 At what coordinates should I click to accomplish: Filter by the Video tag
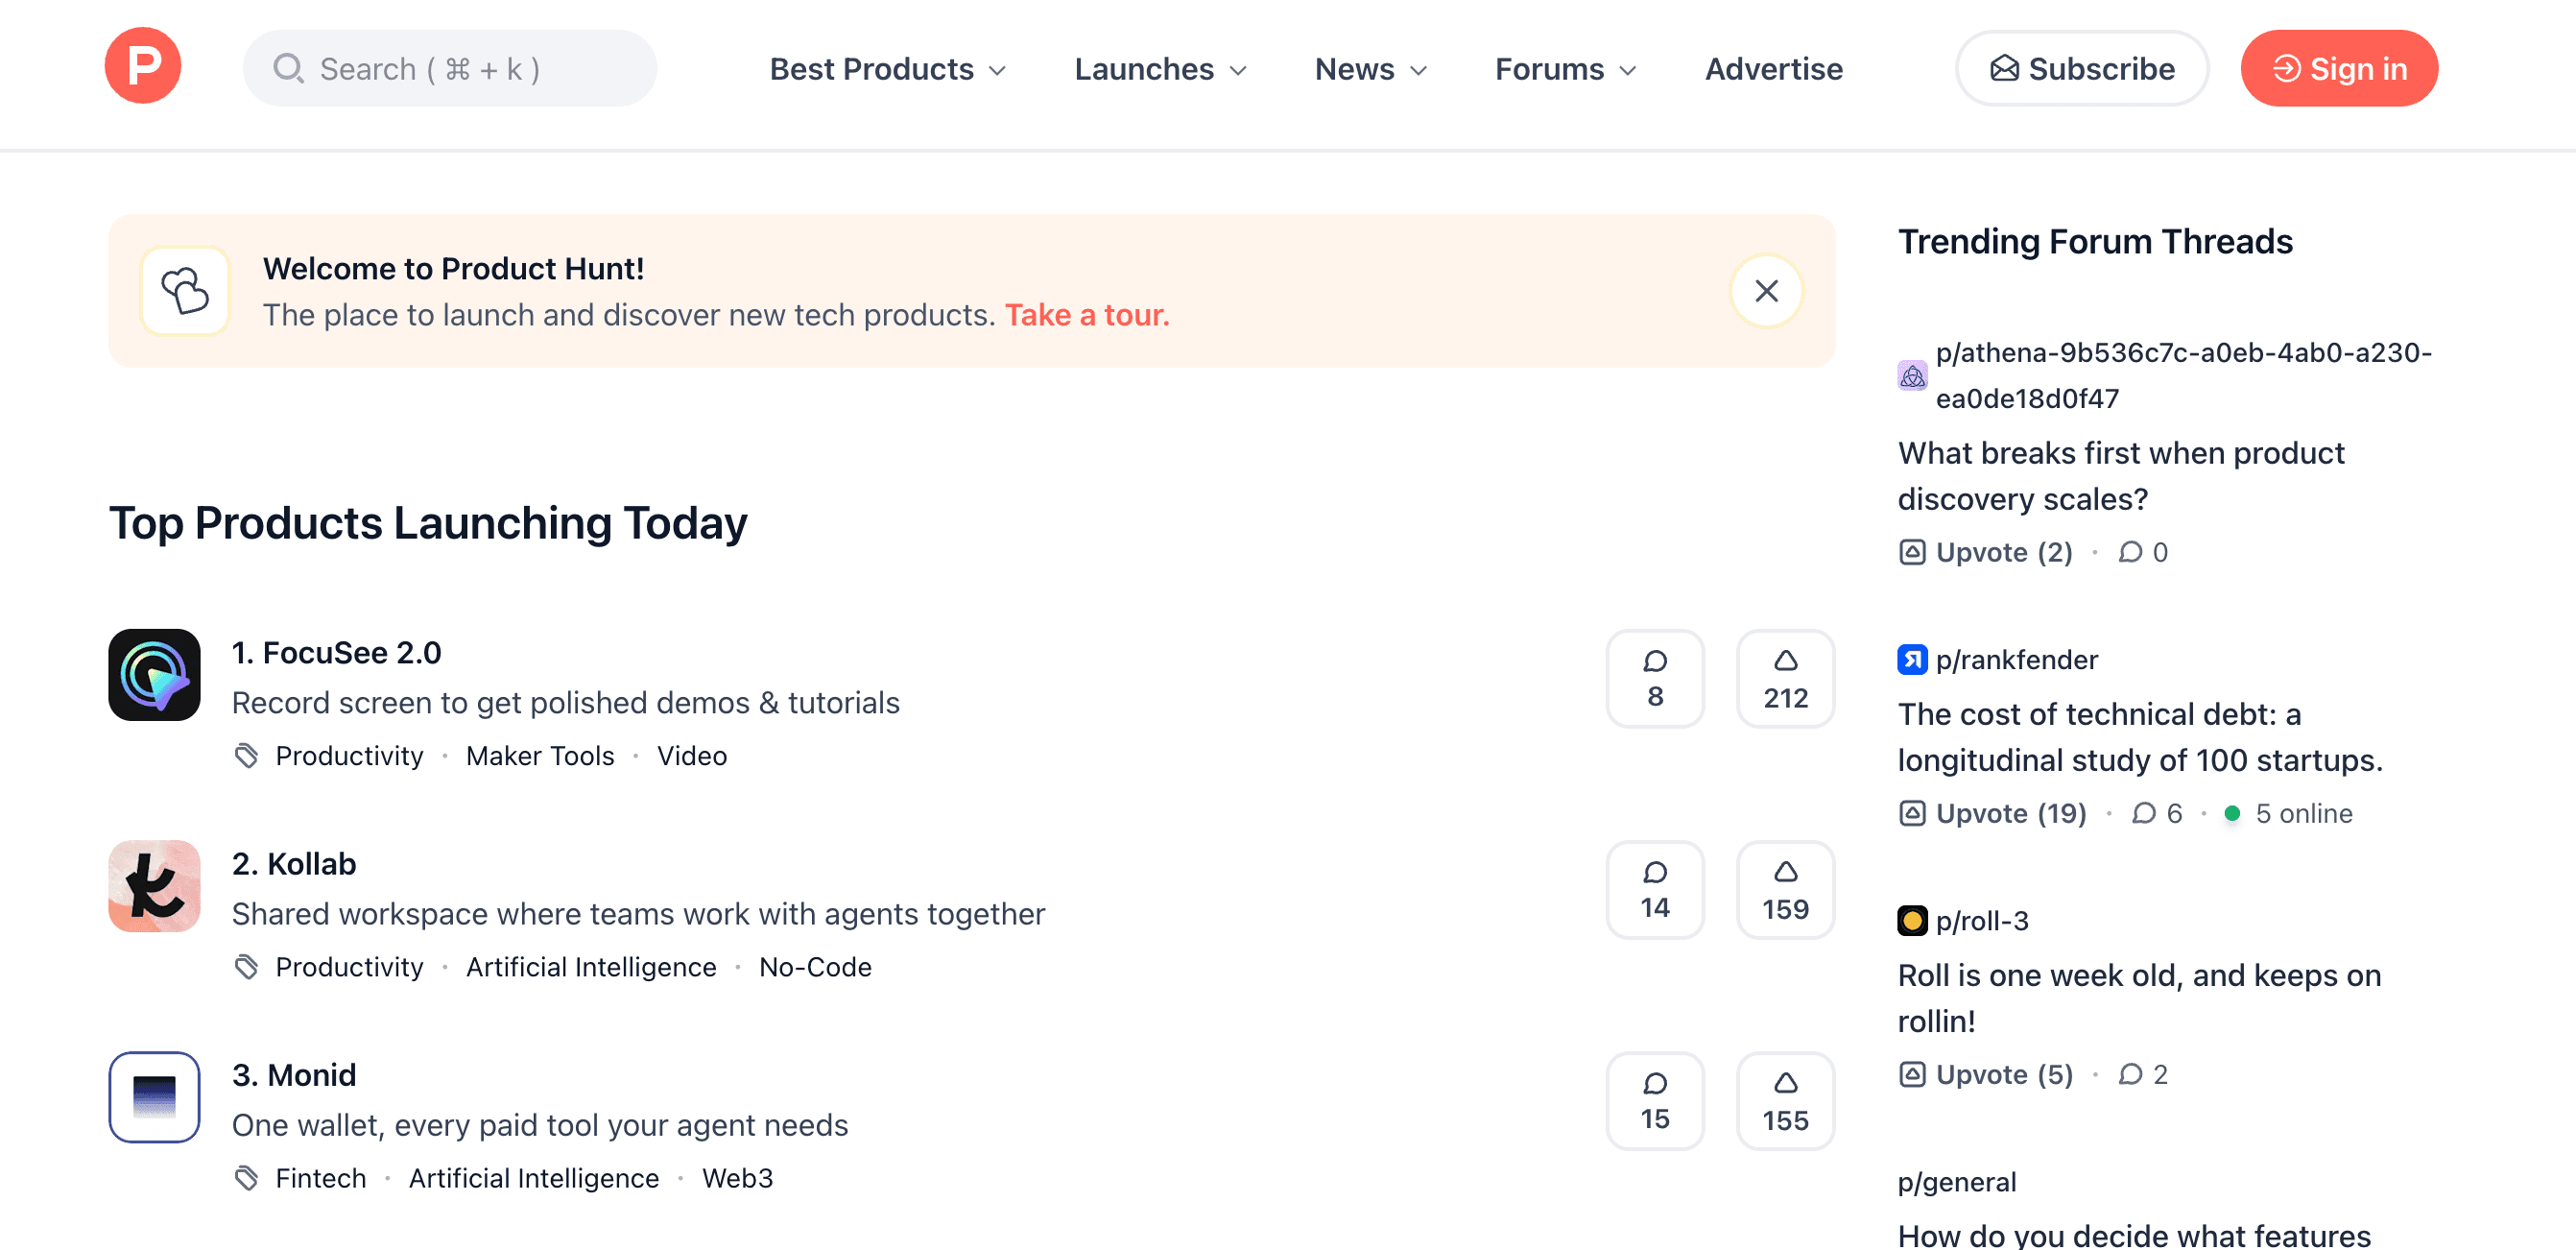[692, 756]
